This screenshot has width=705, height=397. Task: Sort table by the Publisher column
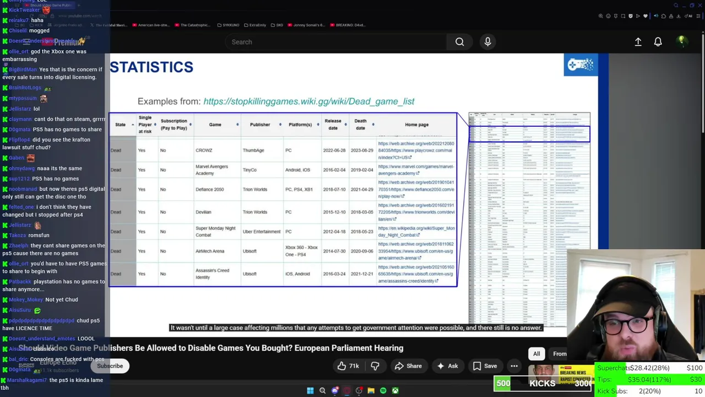[261, 125]
